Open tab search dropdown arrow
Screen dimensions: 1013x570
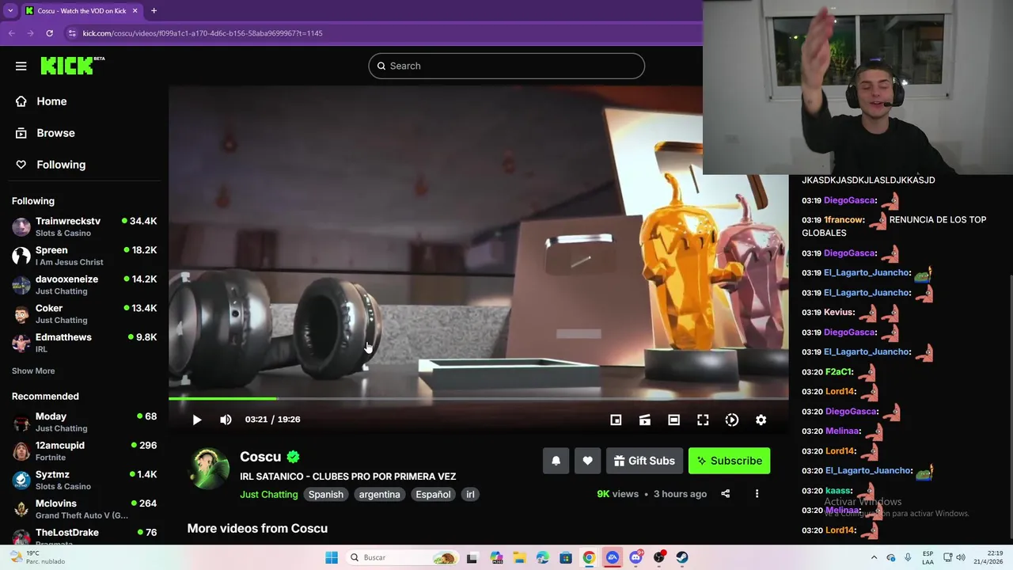tap(10, 10)
